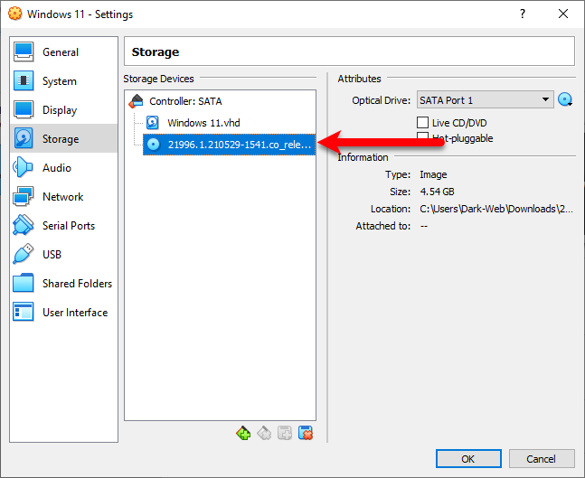Go to USB settings
This screenshot has width=585, height=478.
[x=64, y=254]
